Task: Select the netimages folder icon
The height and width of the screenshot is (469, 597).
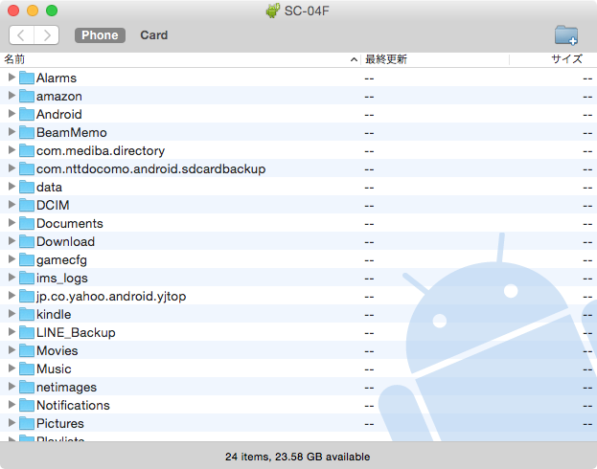Action: tap(27, 387)
